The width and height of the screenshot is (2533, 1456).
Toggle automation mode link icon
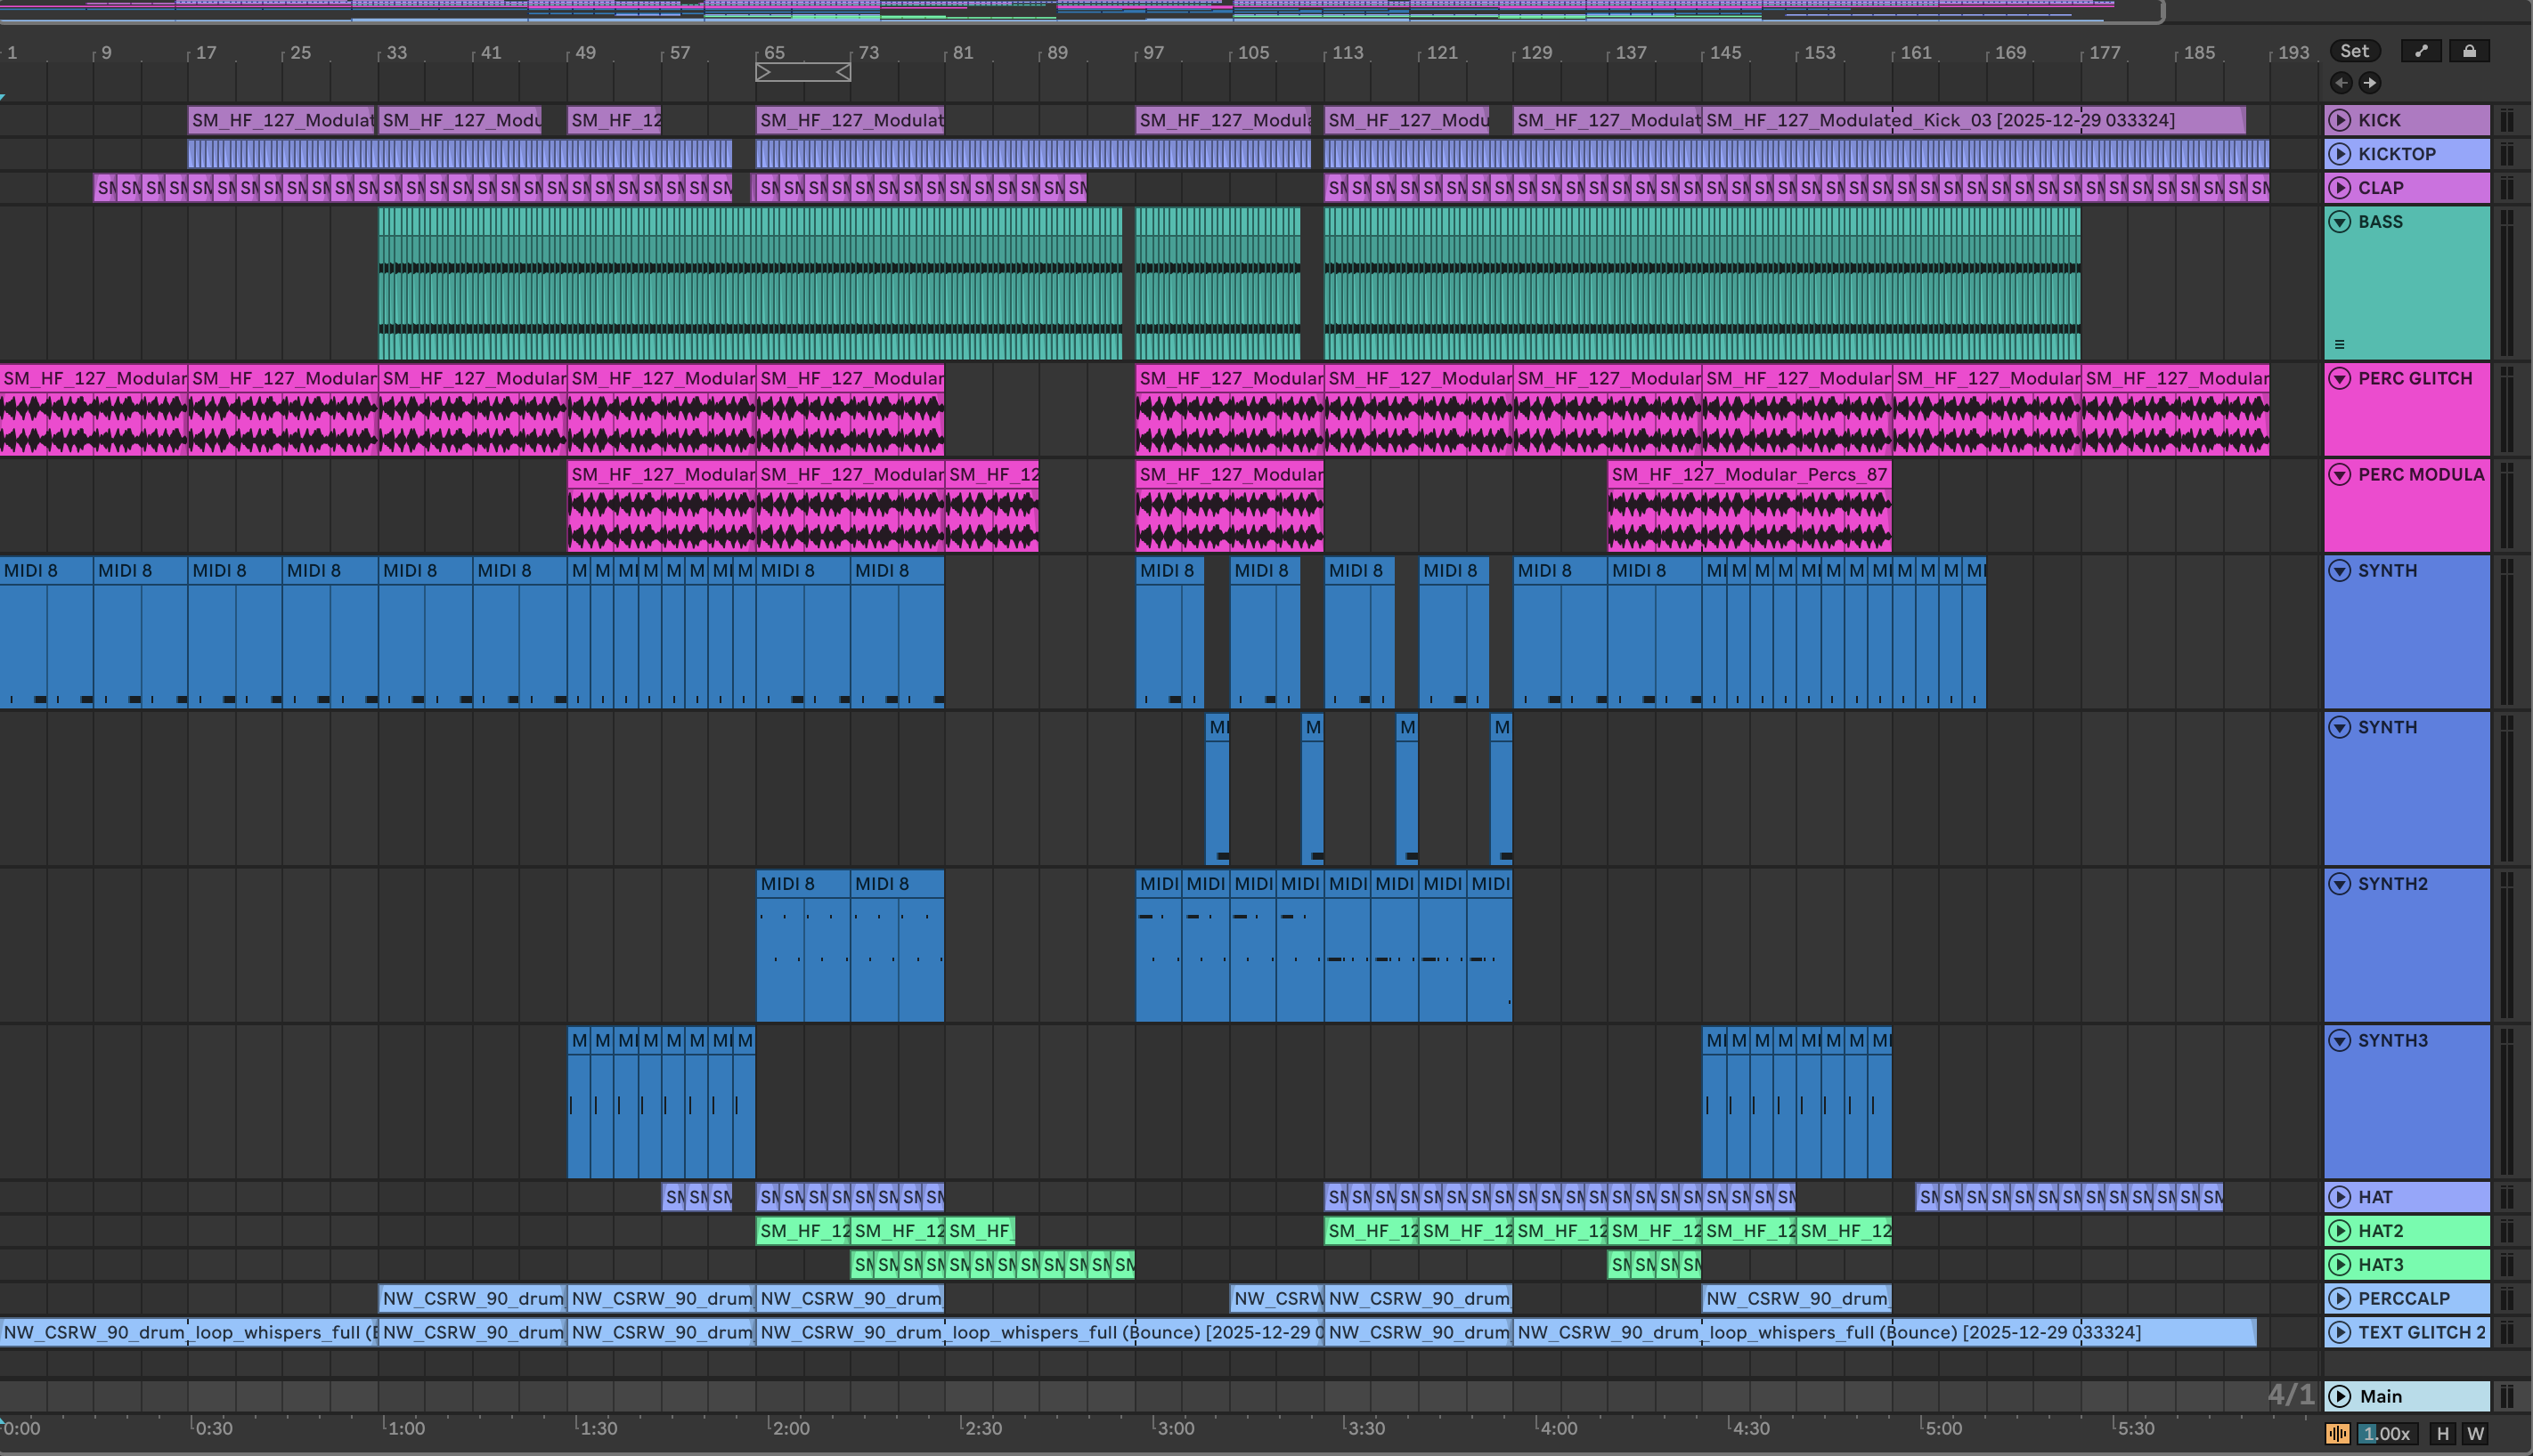[x=2421, y=51]
